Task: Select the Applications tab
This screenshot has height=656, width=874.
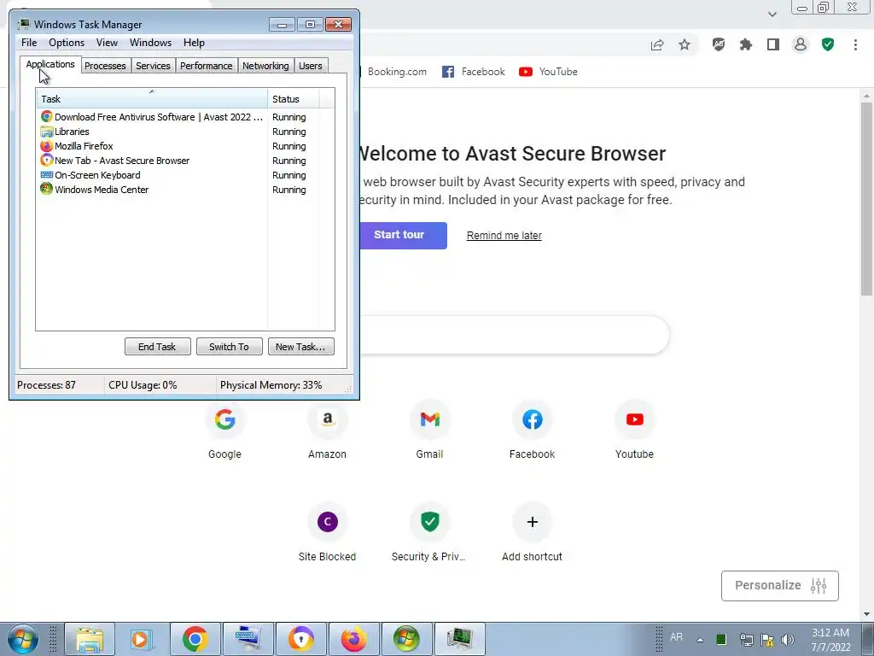Action: (x=50, y=64)
